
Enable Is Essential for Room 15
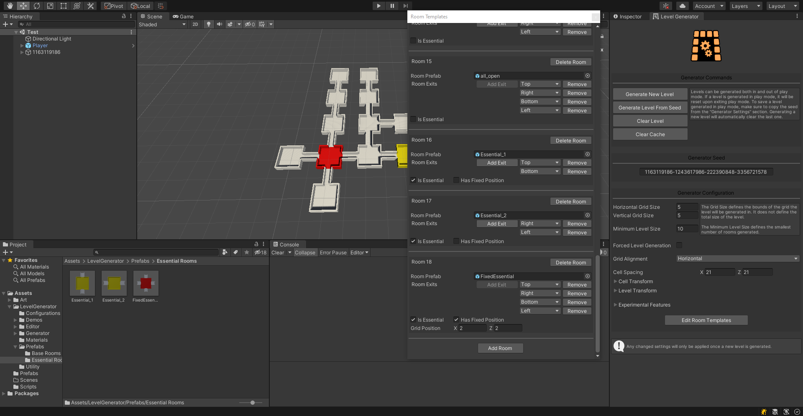pos(413,119)
